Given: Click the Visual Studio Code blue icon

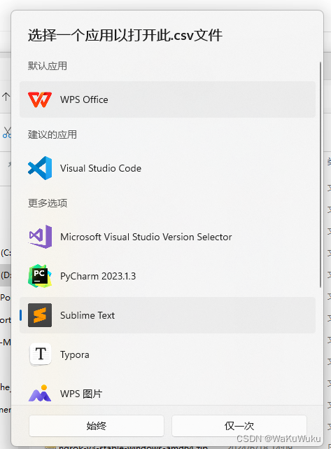Looking at the screenshot, I should point(40,168).
